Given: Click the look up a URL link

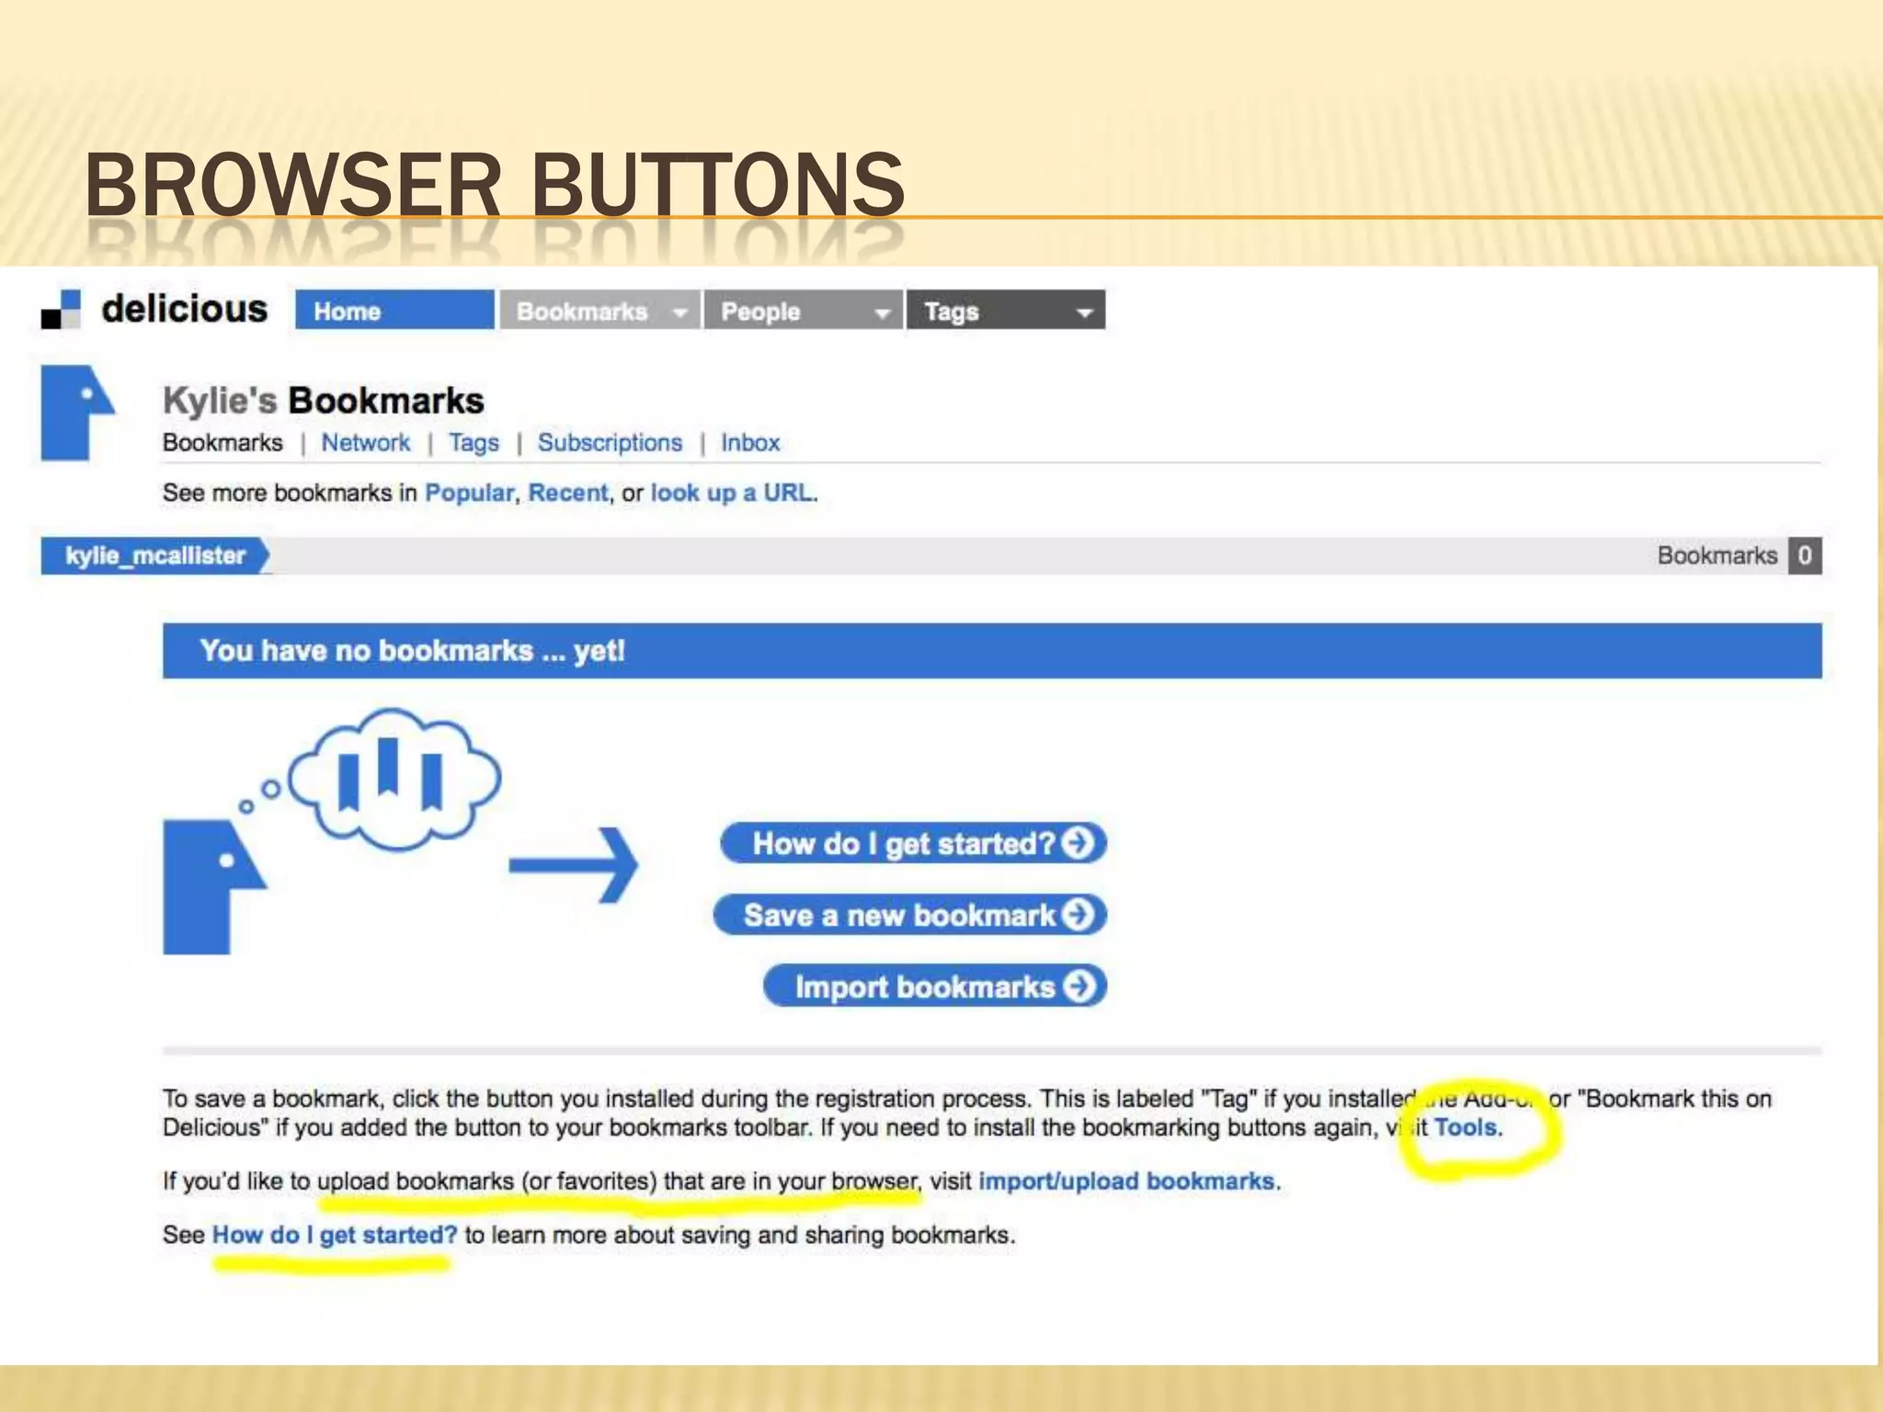Looking at the screenshot, I should click(732, 493).
